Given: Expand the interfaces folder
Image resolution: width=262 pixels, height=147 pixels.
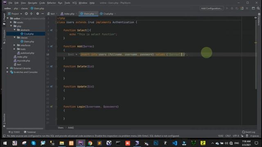Looking at the screenshot, I should click(15, 45).
